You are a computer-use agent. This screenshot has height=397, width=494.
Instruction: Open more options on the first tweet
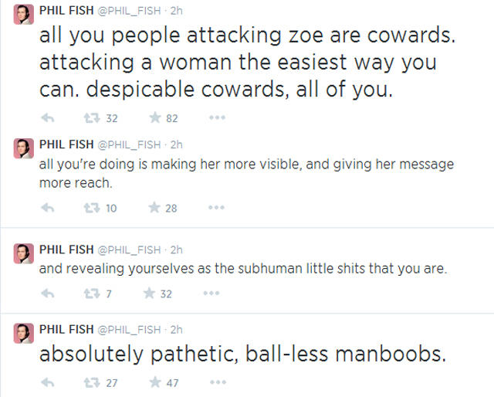pyautogui.click(x=217, y=118)
